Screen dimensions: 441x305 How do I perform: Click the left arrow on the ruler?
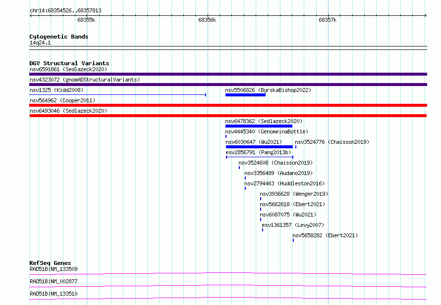pos(31,15)
